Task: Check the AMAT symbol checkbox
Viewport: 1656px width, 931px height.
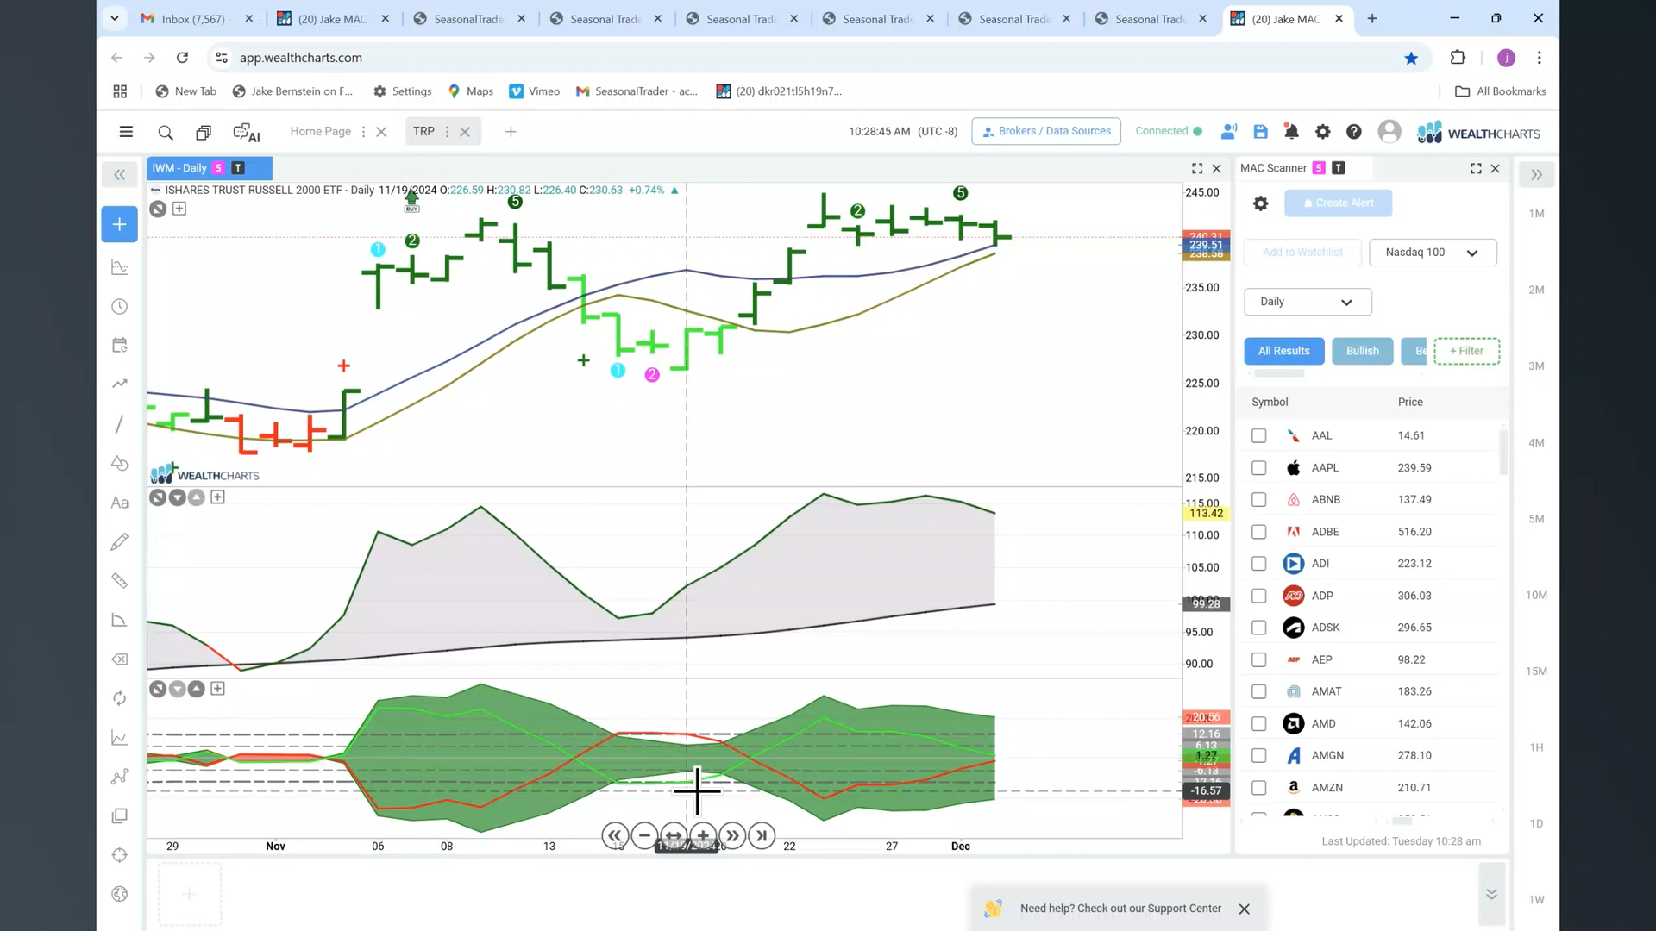Action: tap(1258, 691)
